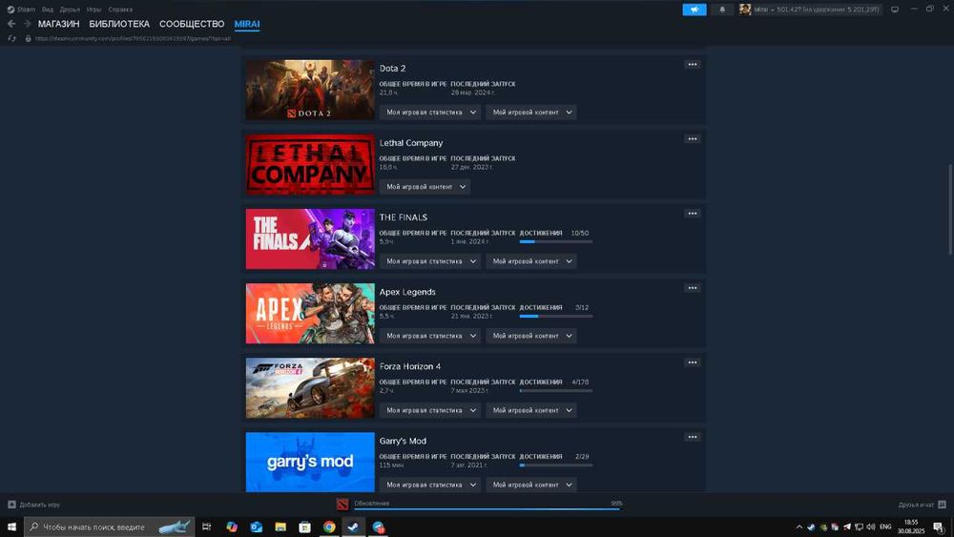Switch to the БИБЛИОТЕКА tab

119,24
